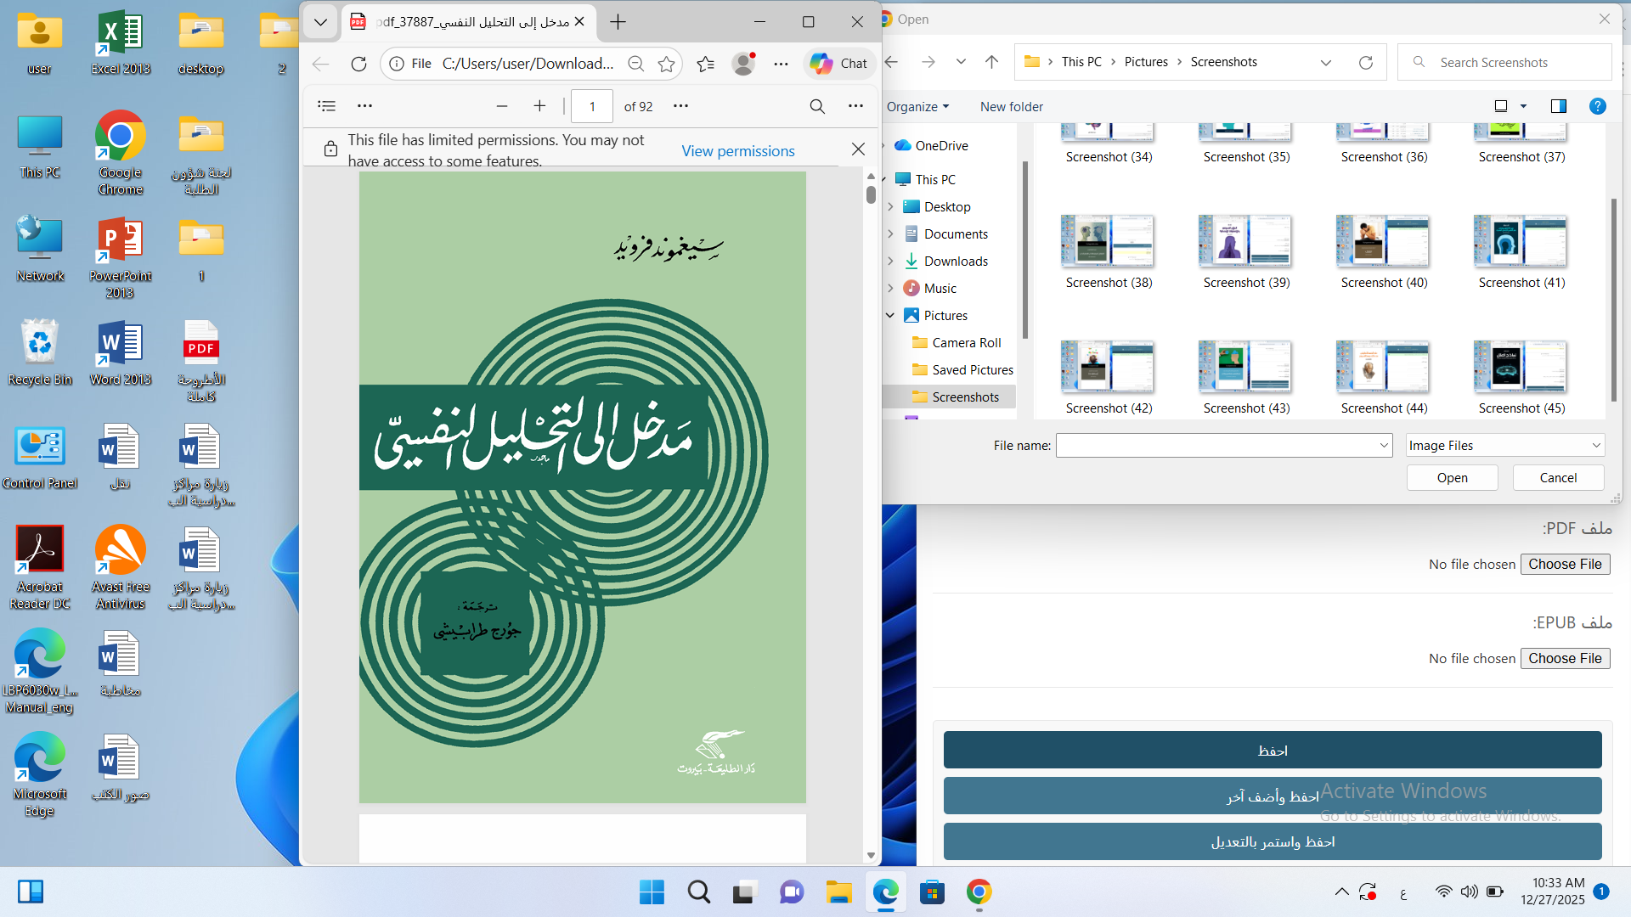
Task: Refresh Screenshots folder in Open dialog
Action: pyautogui.click(x=1366, y=62)
